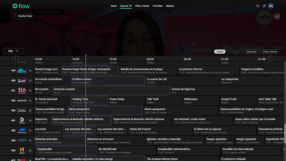Screen dimensions: 286x161
Task: Go to next time slot arrow
Action: point(271,59)
